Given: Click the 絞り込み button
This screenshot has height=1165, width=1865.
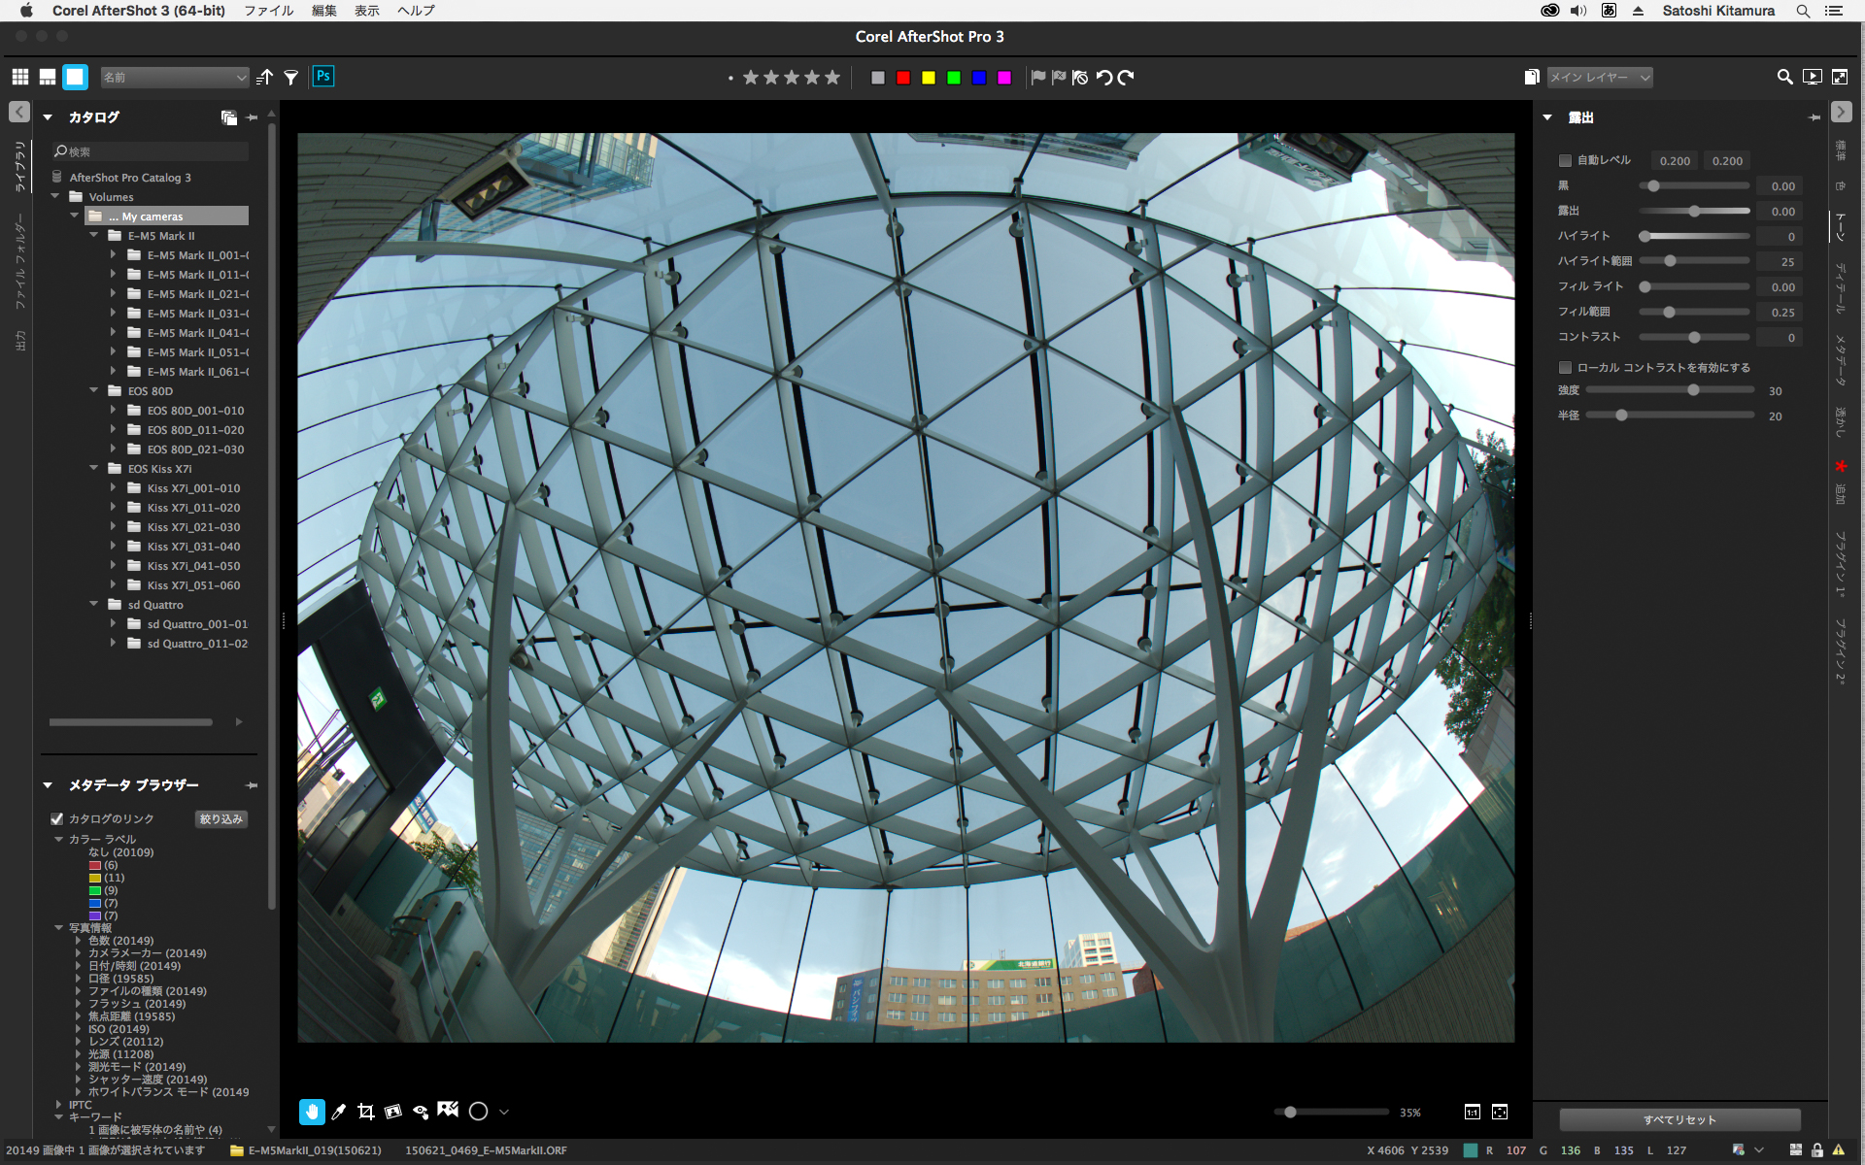Looking at the screenshot, I should (x=221, y=818).
